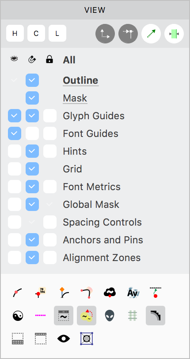The width and height of the screenshot is (190, 359).
Task: Click the lock icon in All row
Action: tap(49, 59)
